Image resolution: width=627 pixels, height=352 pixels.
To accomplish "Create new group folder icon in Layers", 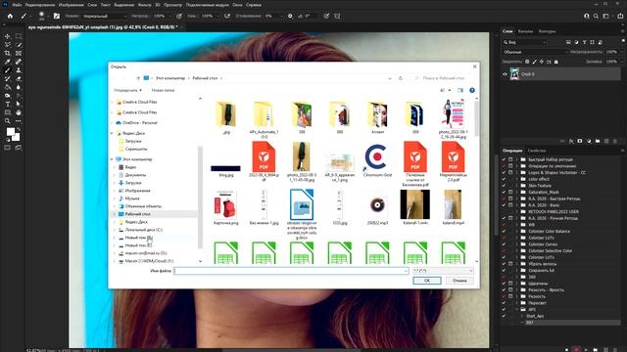I will [598, 141].
